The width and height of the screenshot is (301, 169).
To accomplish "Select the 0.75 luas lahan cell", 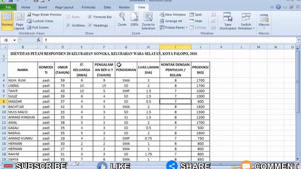I will tap(149, 138).
